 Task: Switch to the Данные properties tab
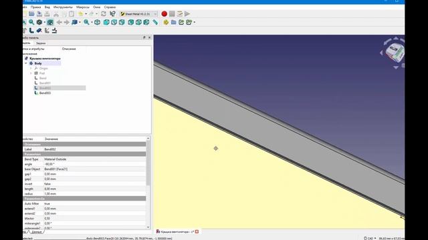click(37, 232)
